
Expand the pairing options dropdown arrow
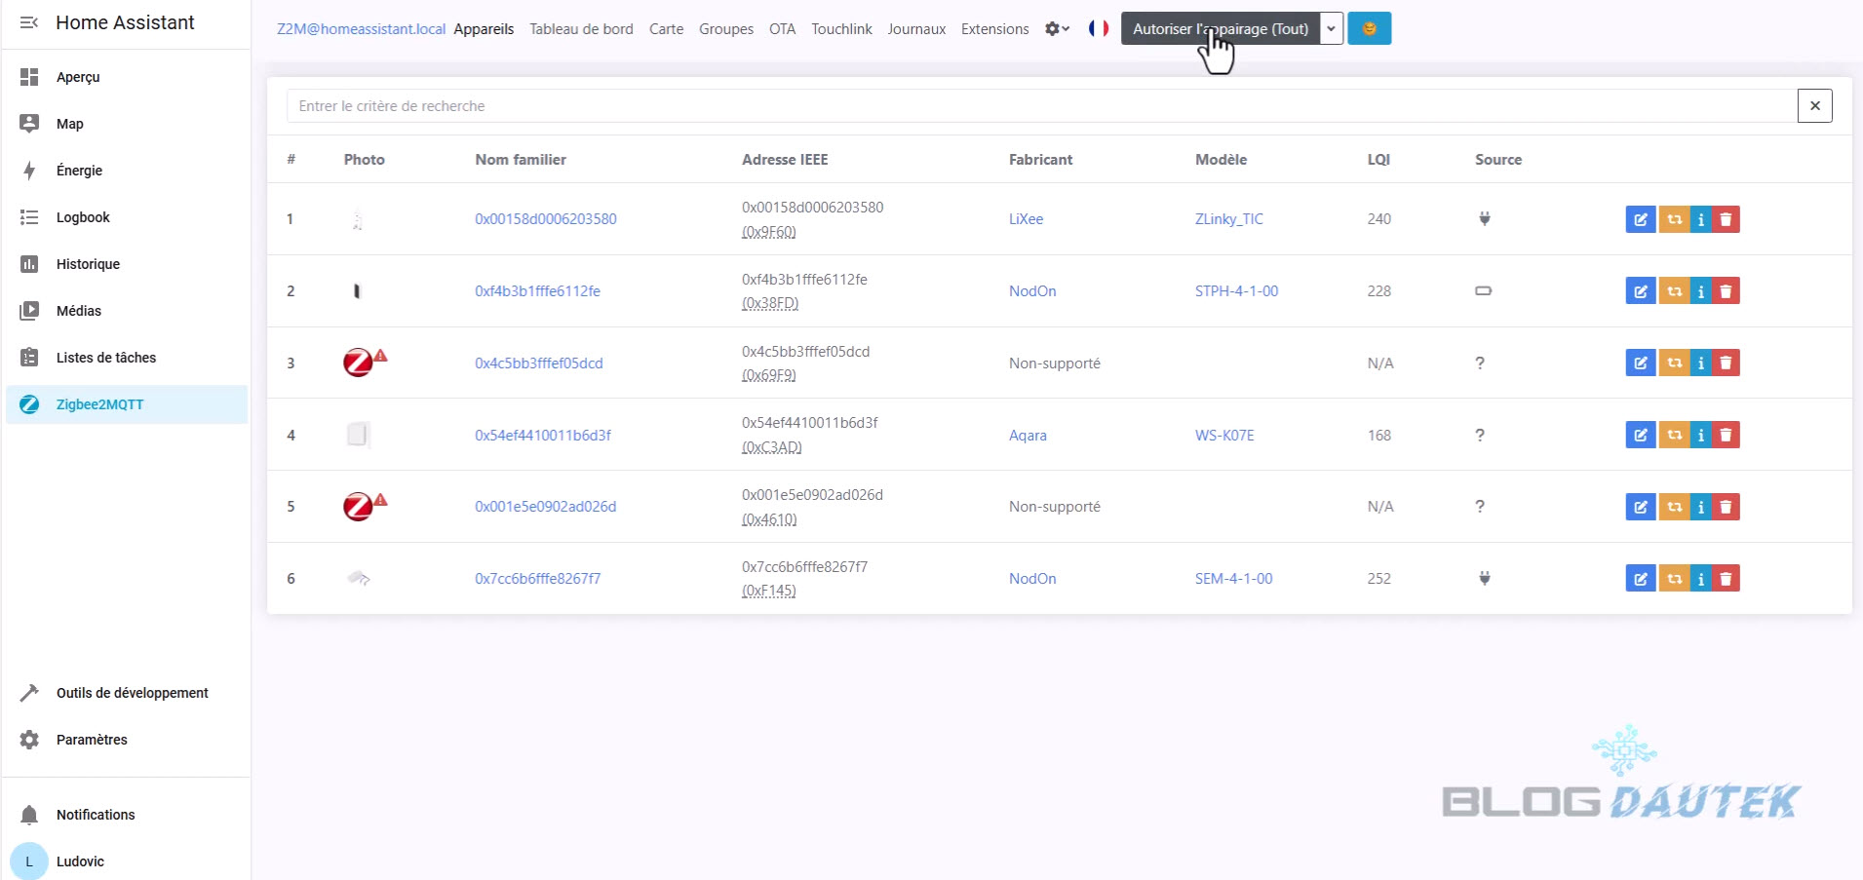click(1331, 29)
